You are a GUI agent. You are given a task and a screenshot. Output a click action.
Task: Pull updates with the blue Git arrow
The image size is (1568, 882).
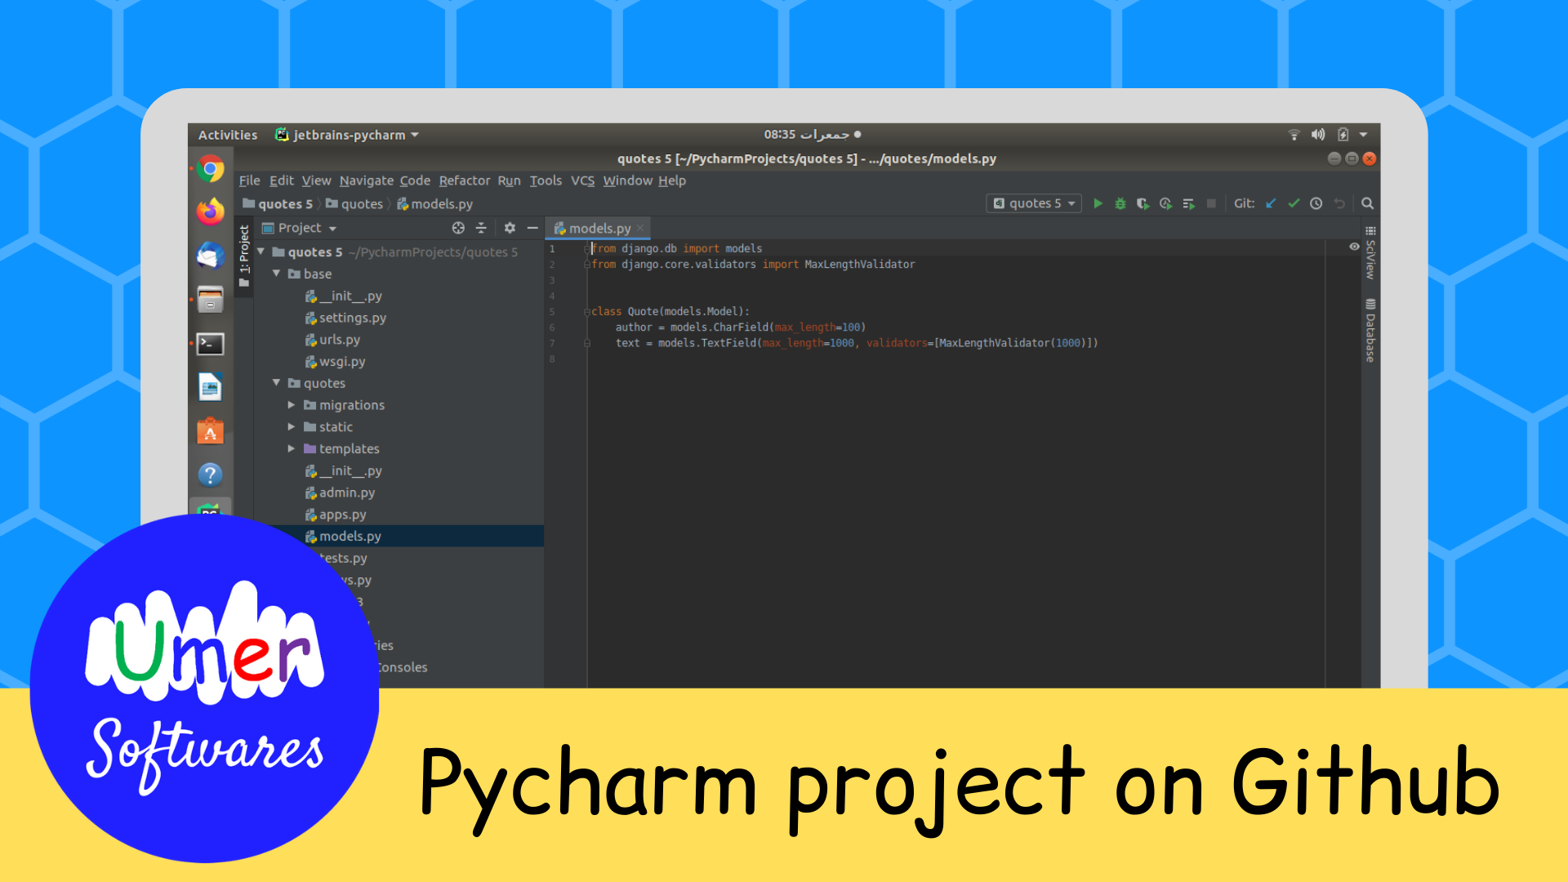tap(1271, 203)
